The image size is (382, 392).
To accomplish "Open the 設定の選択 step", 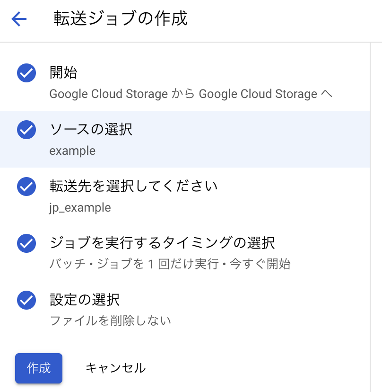I will click(85, 300).
